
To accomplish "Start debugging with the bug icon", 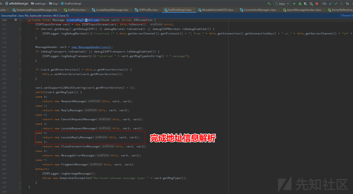I will pos(300,4).
